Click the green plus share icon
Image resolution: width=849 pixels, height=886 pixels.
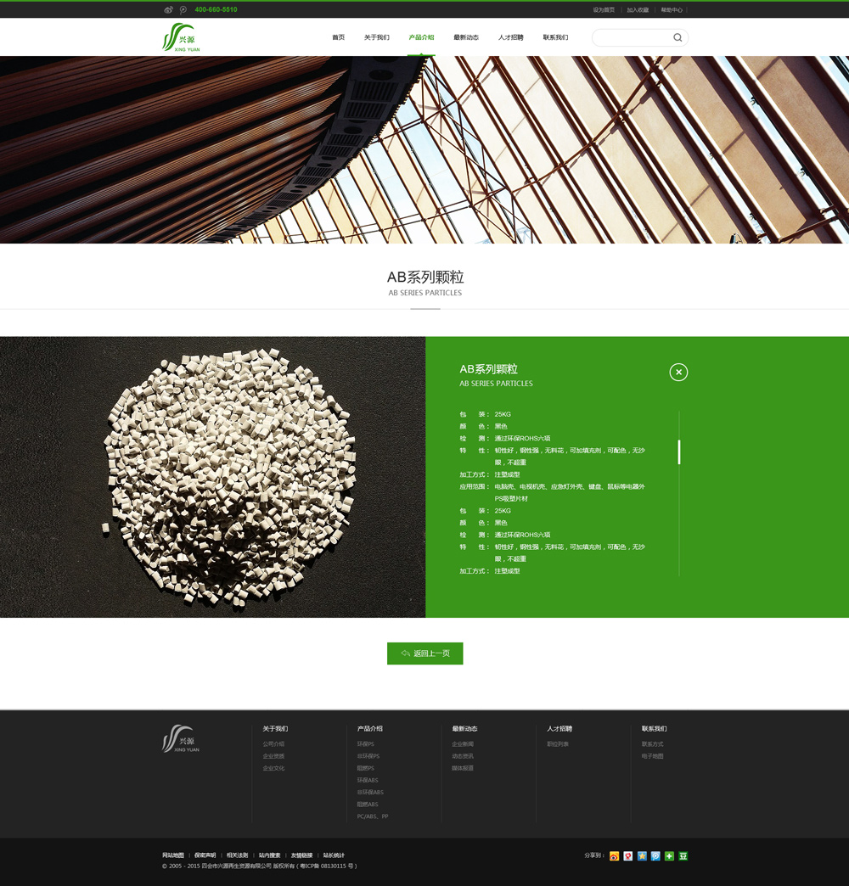coord(669,855)
